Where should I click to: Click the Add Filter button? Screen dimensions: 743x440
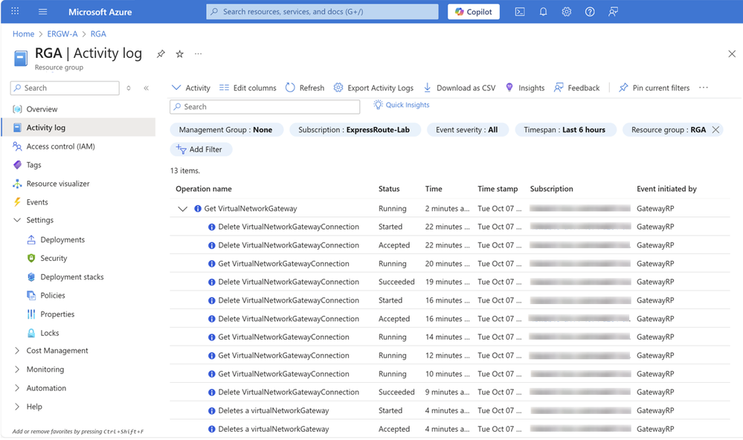click(201, 149)
